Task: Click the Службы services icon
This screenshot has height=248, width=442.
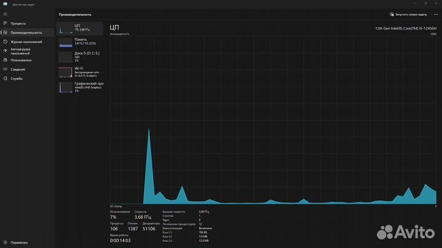Action: click(5, 78)
